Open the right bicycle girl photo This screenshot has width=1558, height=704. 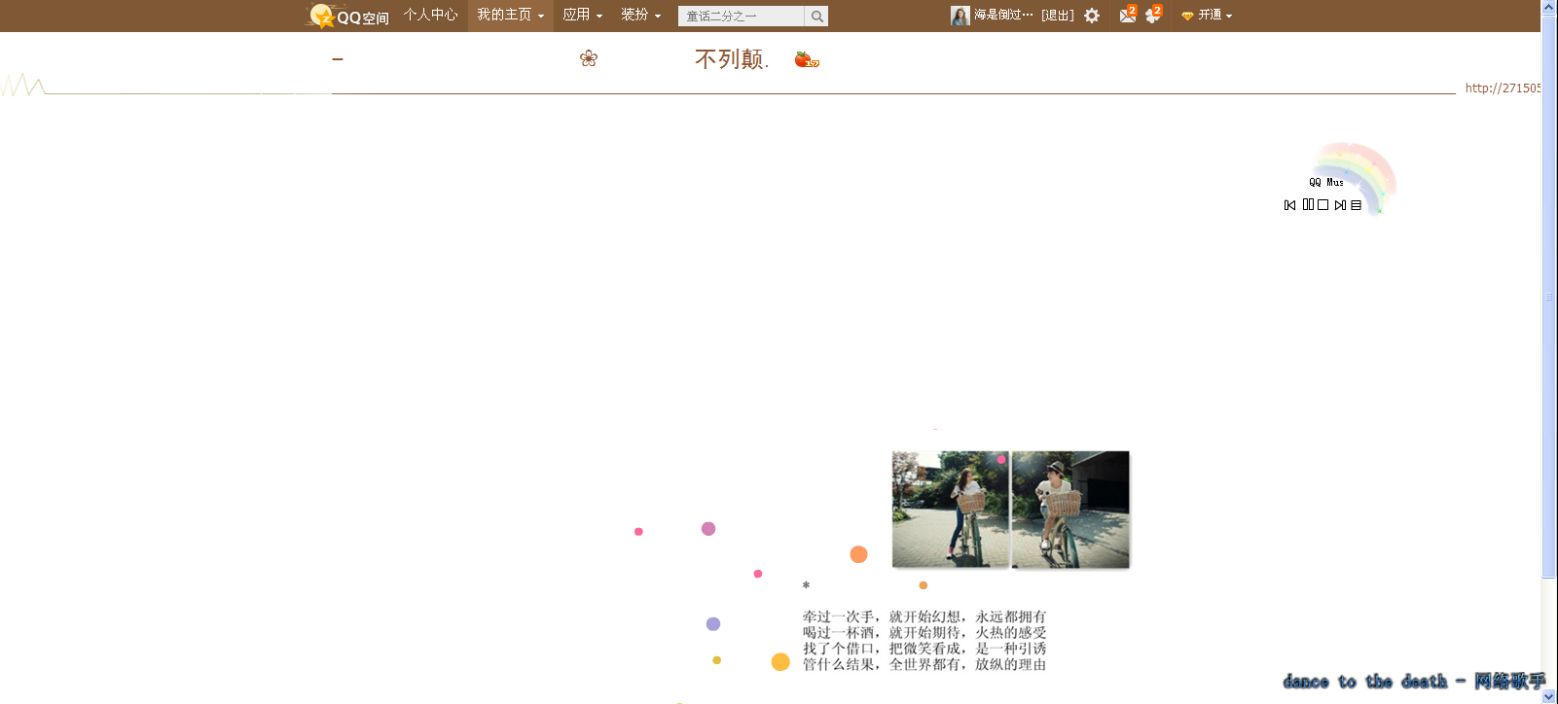[1070, 509]
